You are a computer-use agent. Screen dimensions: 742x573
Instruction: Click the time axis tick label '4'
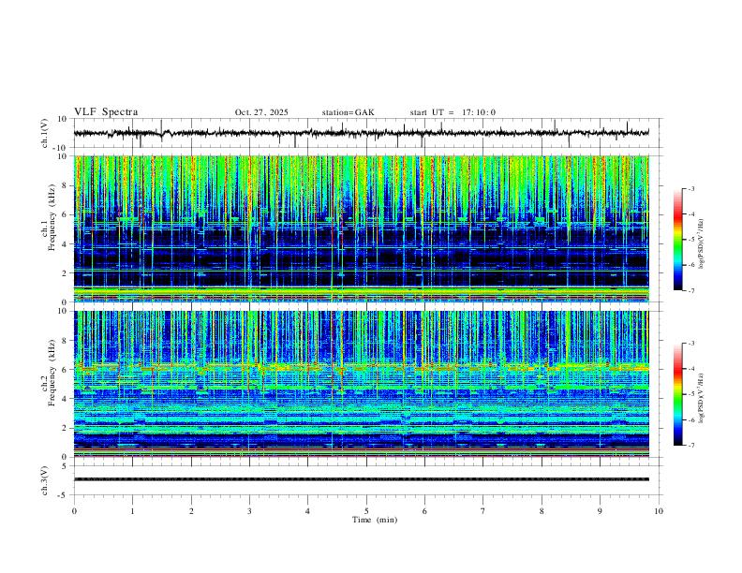click(307, 511)
